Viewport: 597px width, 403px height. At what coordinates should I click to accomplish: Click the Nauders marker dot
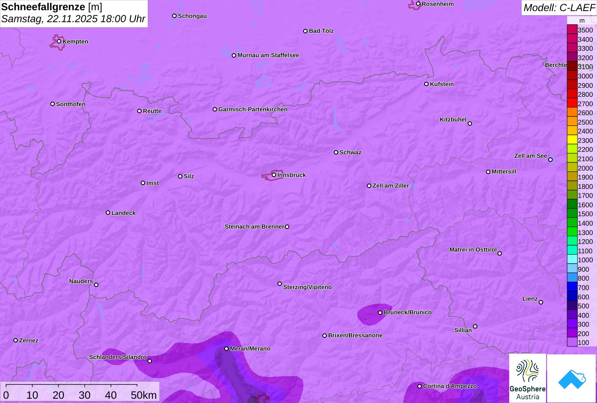click(x=96, y=285)
